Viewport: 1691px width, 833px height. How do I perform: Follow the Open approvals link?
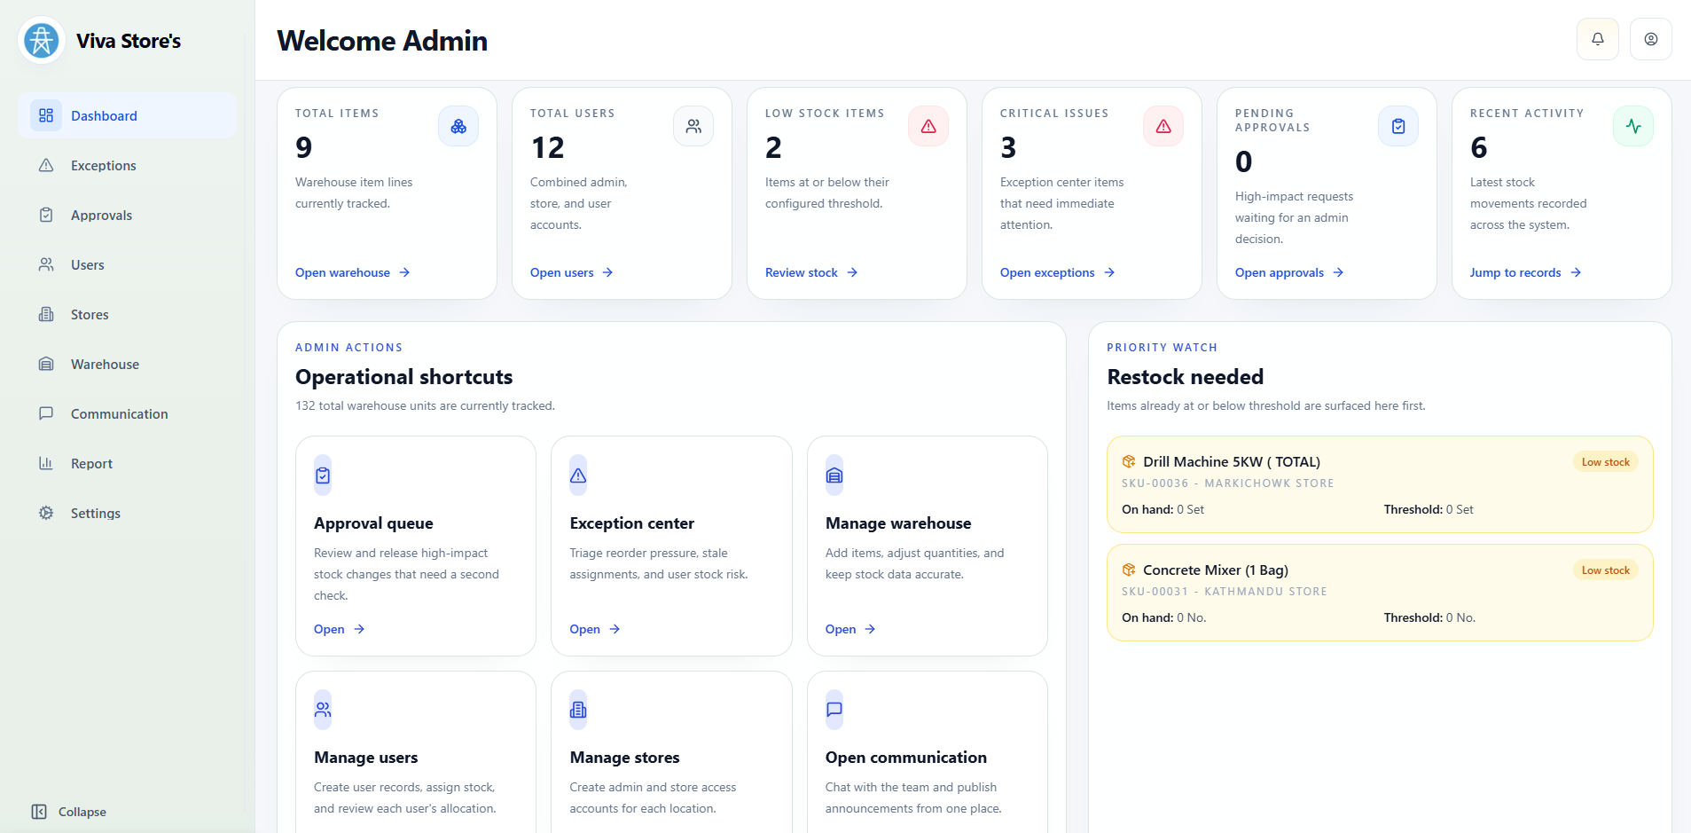[x=1289, y=272]
